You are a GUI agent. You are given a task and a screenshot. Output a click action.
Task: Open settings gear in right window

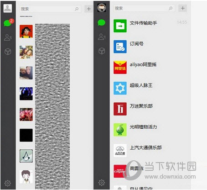tap(102, 183)
